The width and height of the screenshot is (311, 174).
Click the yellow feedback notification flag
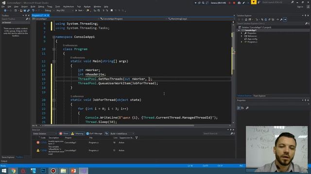pos(254,2)
